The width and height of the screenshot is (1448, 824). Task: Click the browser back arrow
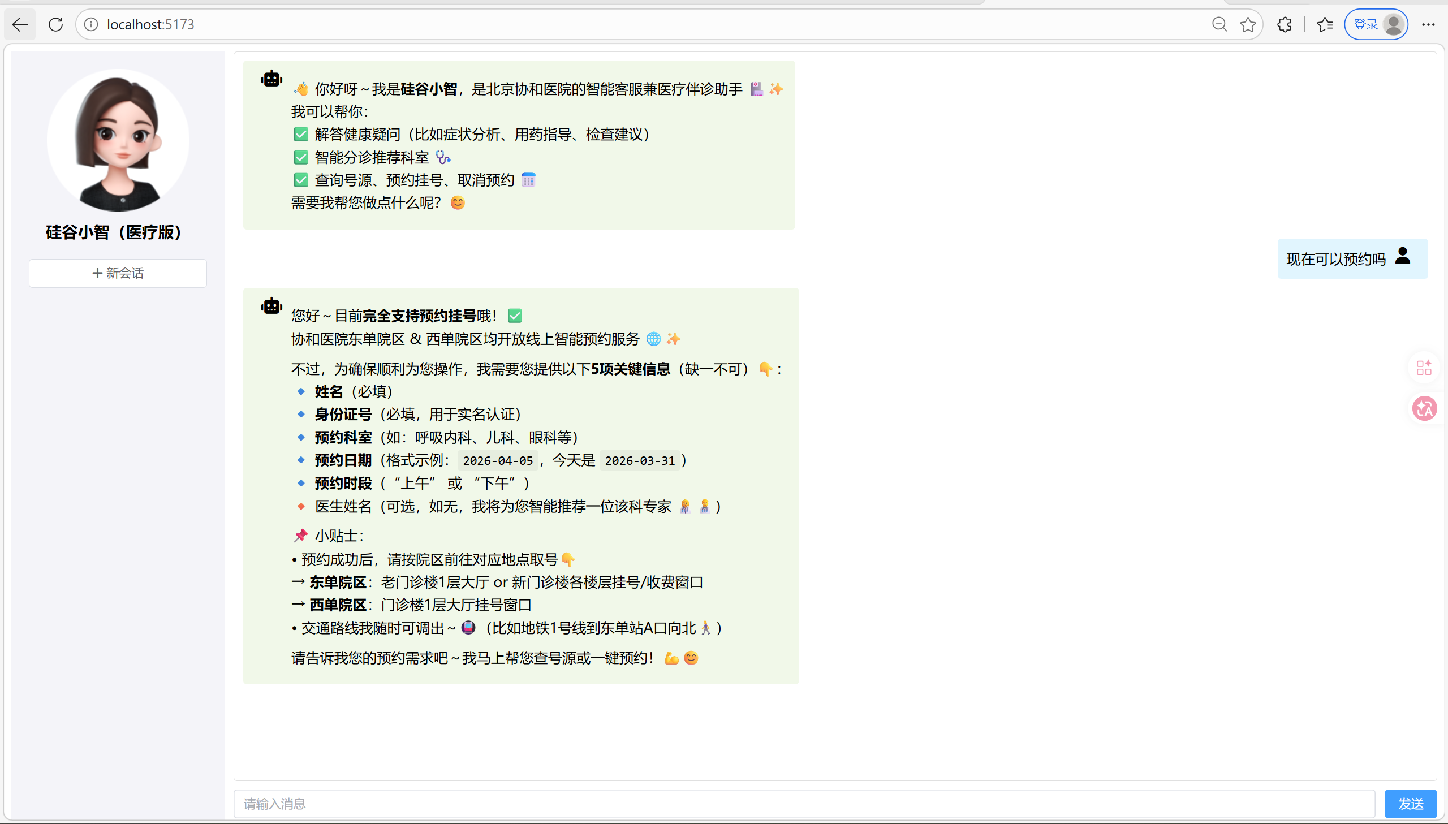pos(20,24)
